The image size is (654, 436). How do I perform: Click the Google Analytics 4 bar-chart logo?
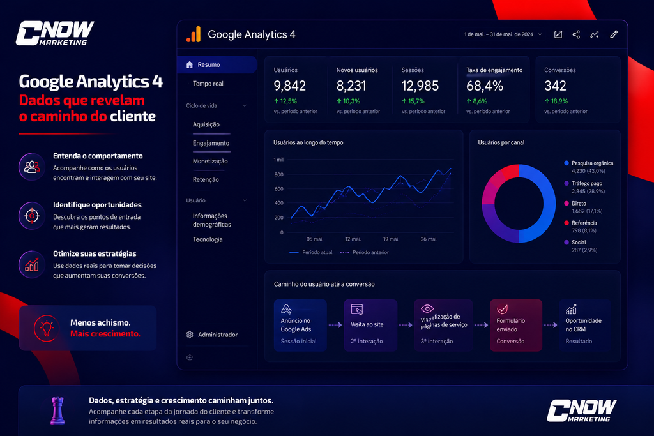tap(194, 34)
